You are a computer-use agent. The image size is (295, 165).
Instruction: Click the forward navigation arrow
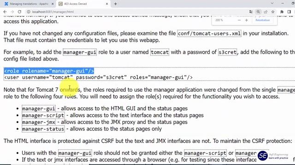(12, 11)
